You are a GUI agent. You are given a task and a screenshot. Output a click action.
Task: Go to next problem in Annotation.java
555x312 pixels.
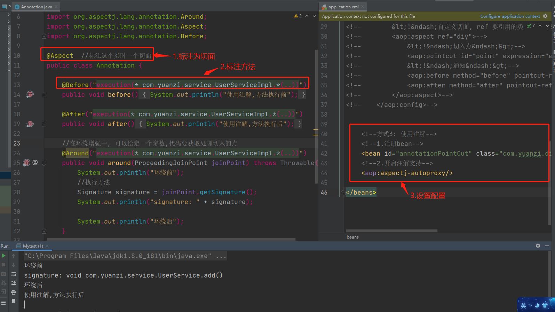(x=314, y=16)
